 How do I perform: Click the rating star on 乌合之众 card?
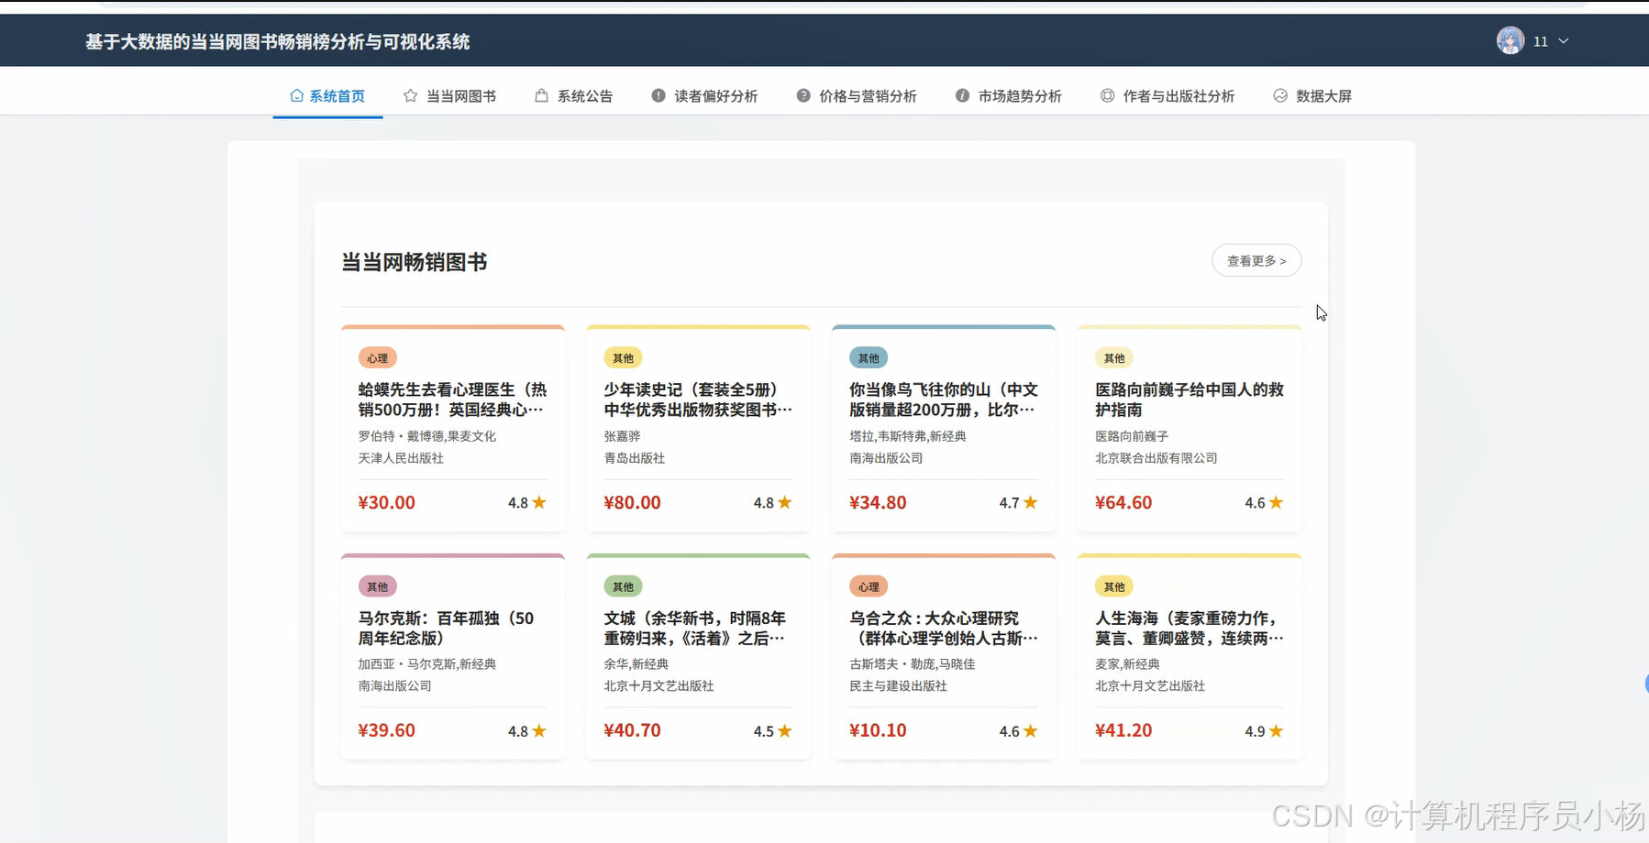pyautogui.click(x=1031, y=730)
